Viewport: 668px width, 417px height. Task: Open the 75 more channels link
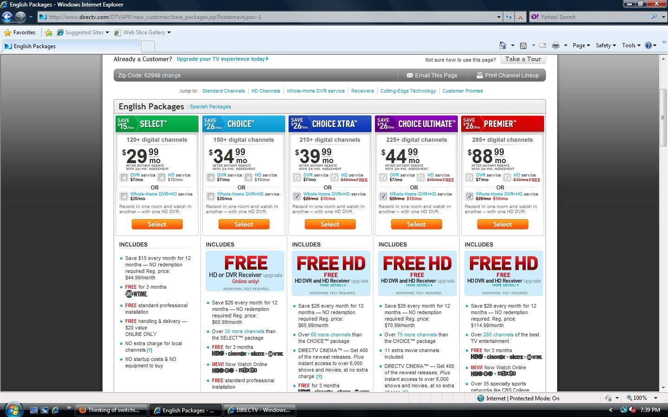(417, 335)
